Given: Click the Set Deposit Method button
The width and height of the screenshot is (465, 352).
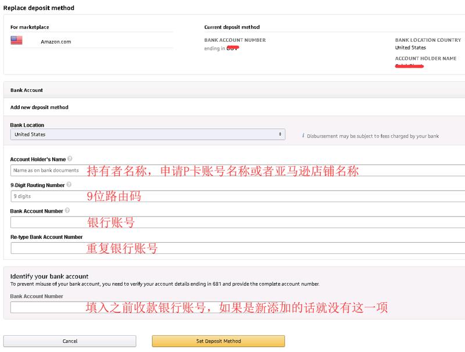Looking at the screenshot, I should tap(219, 341).
